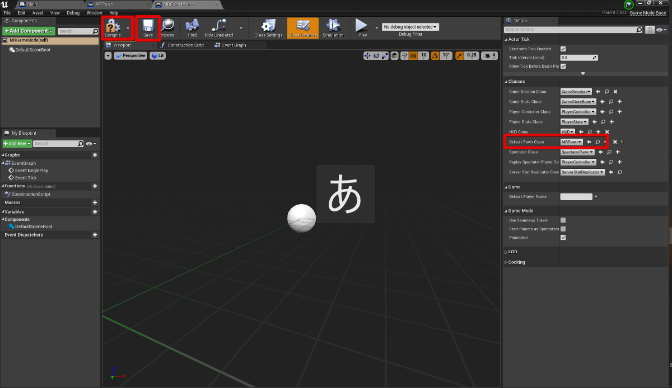Open Details view options eye menu
The width and height of the screenshot is (672, 388).
click(661, 30)
